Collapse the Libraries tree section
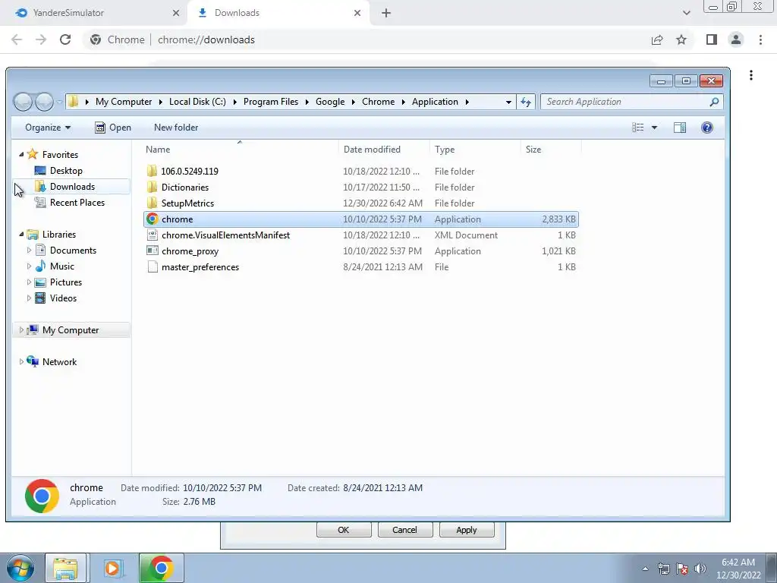 click(x=21, y=235)
